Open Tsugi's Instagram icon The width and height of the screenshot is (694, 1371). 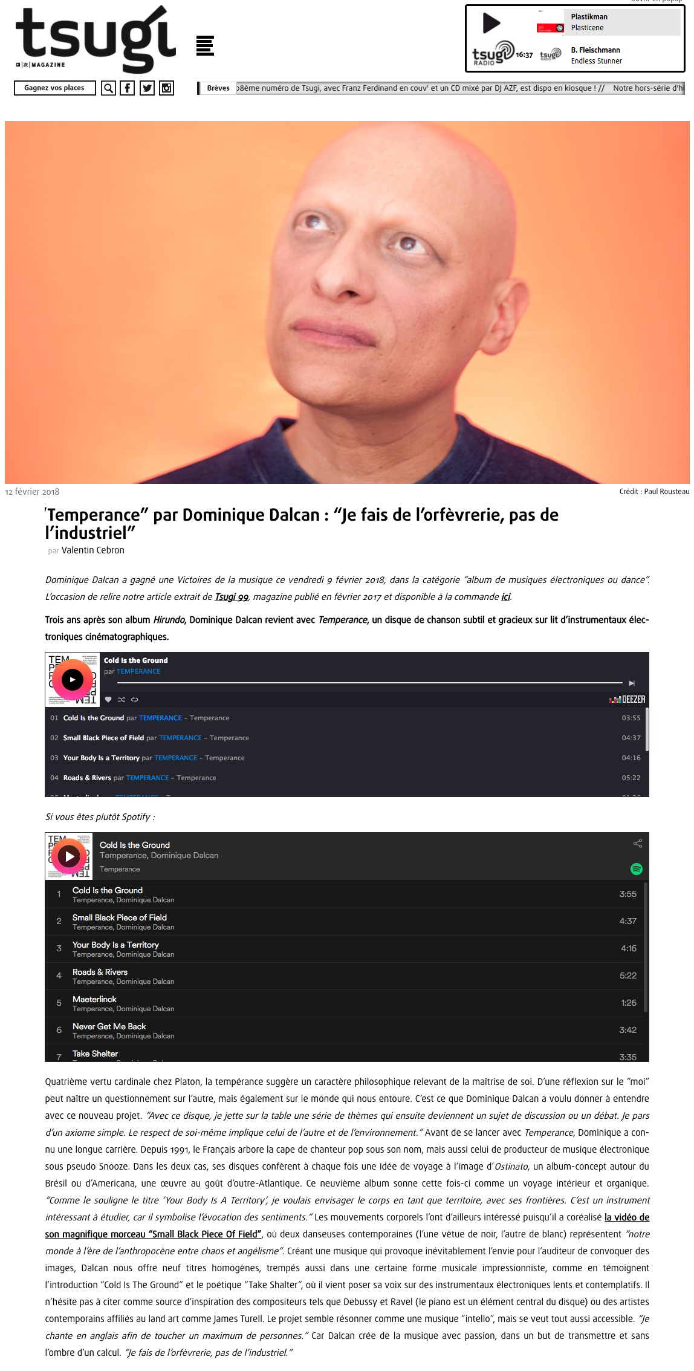click(x=166, y=88)
